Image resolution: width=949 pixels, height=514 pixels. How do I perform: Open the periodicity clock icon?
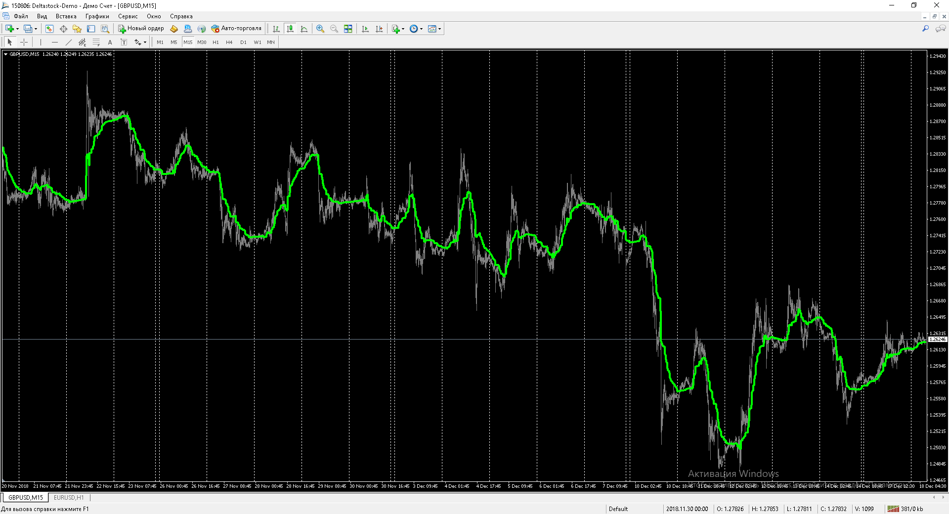414,29
